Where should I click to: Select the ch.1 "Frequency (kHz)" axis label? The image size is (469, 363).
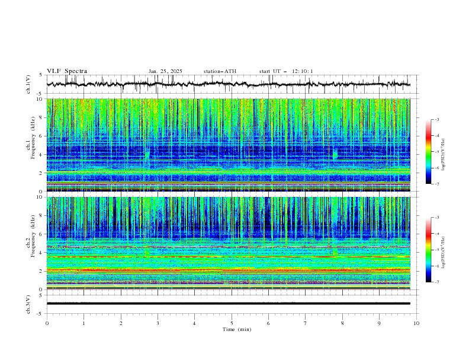pyautogui.click(x=33, y=136)
